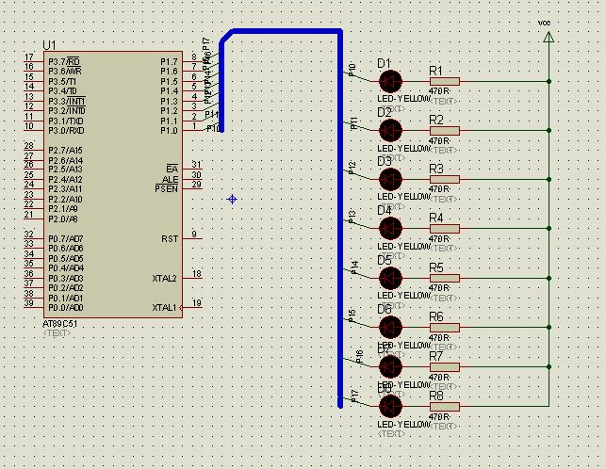Image resolution: width=606 pixels, height=469 pixels.
Task: Select the LED wired to resistor R8
Action: tap(390, 407)
